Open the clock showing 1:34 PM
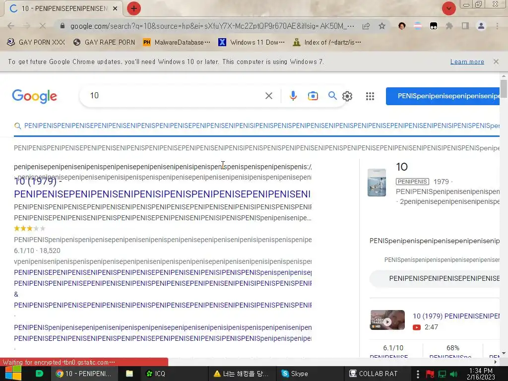 pos(481,374)
